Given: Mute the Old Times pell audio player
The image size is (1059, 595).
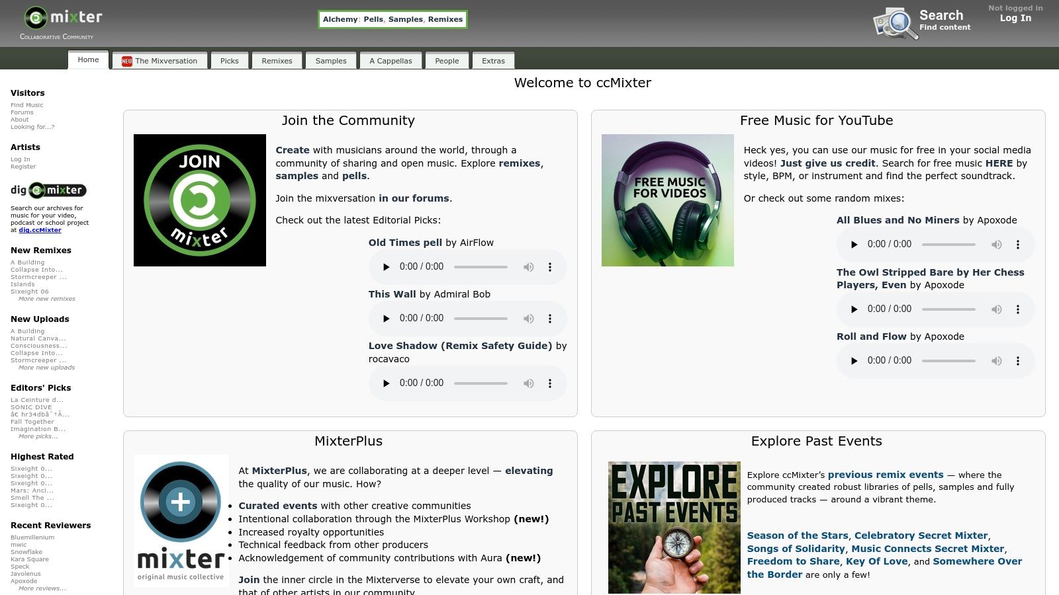Looking at the screenshot, I should tap(528, 267).
